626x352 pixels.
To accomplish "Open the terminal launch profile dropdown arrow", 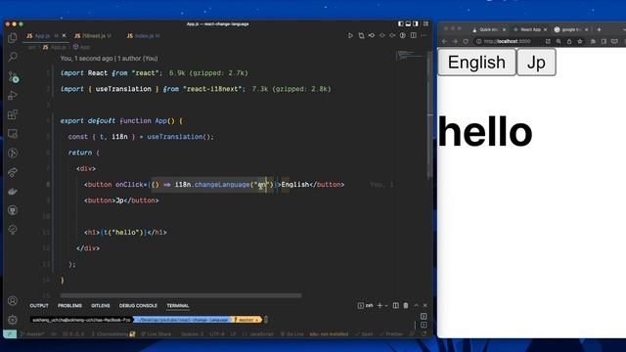I will tap(386, 306).
